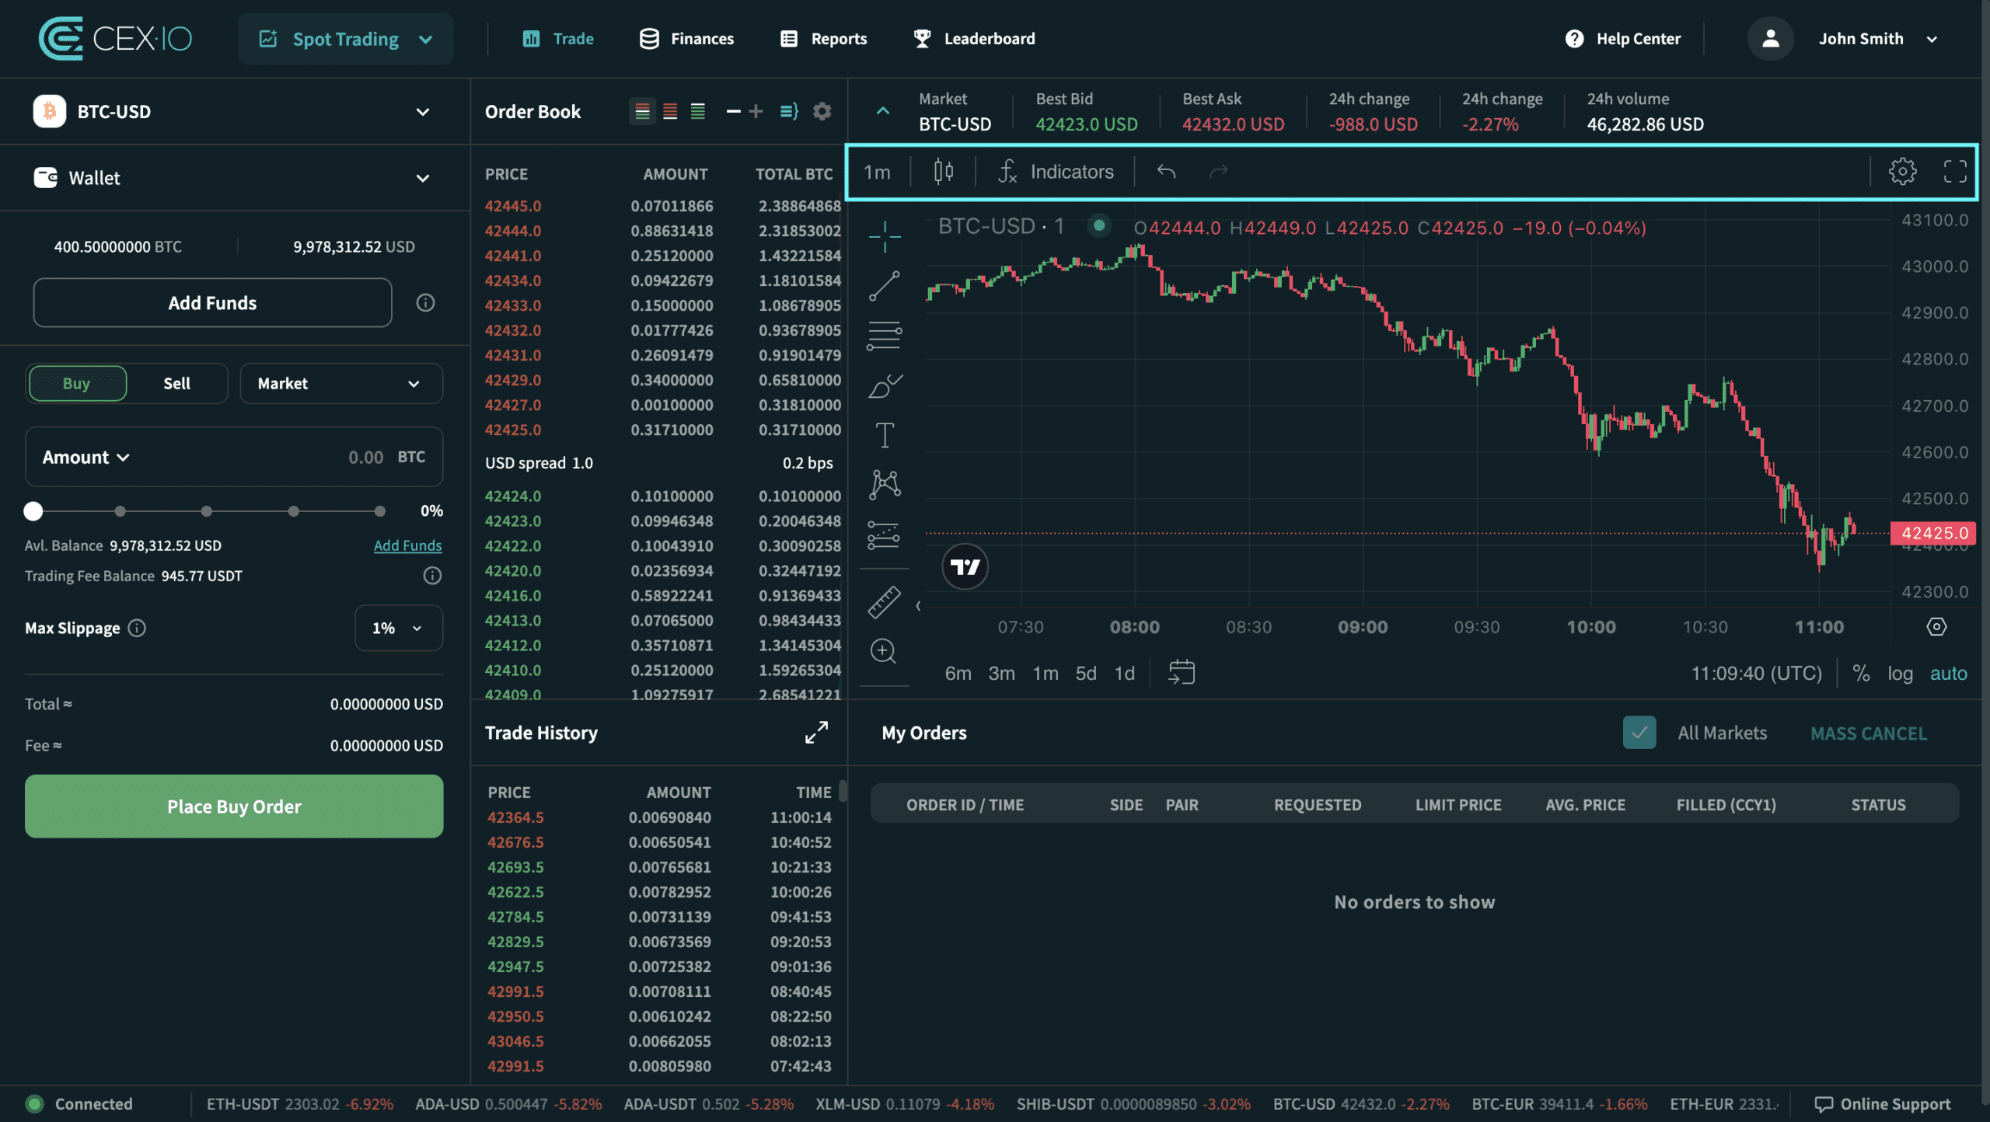Click the Amount input field
1990x1122 pixels.
coord(234,457)
